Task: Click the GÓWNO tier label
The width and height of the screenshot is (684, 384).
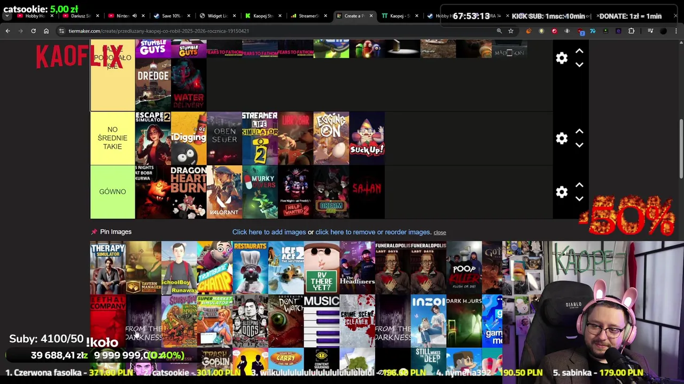Action: click(x=113, y=192)
